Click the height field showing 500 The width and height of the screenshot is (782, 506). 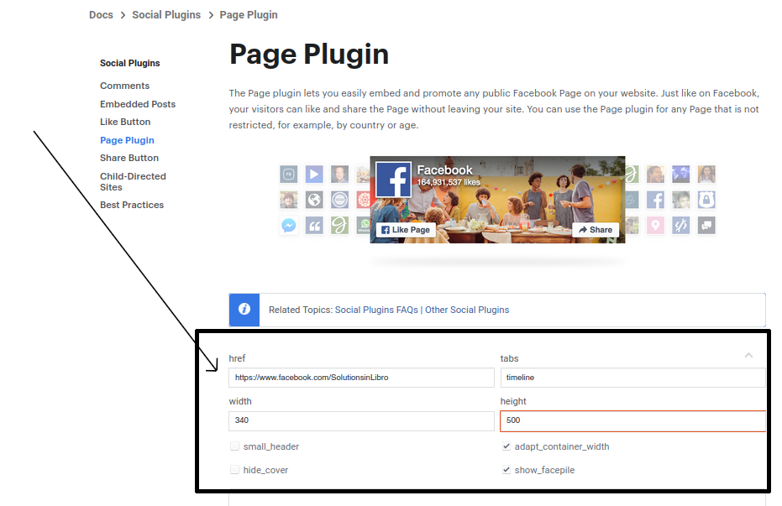(632, 421)
